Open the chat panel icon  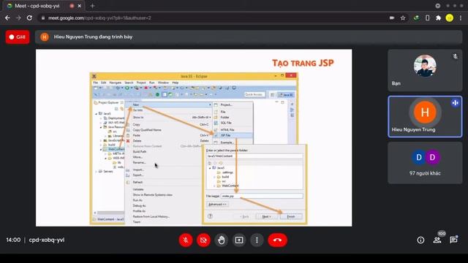[453, 240]
